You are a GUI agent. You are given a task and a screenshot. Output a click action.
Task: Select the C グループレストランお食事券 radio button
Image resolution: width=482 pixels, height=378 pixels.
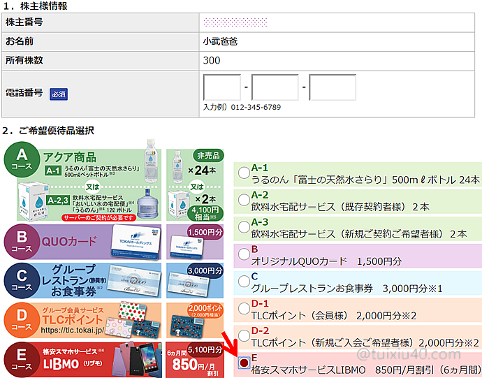244,281
